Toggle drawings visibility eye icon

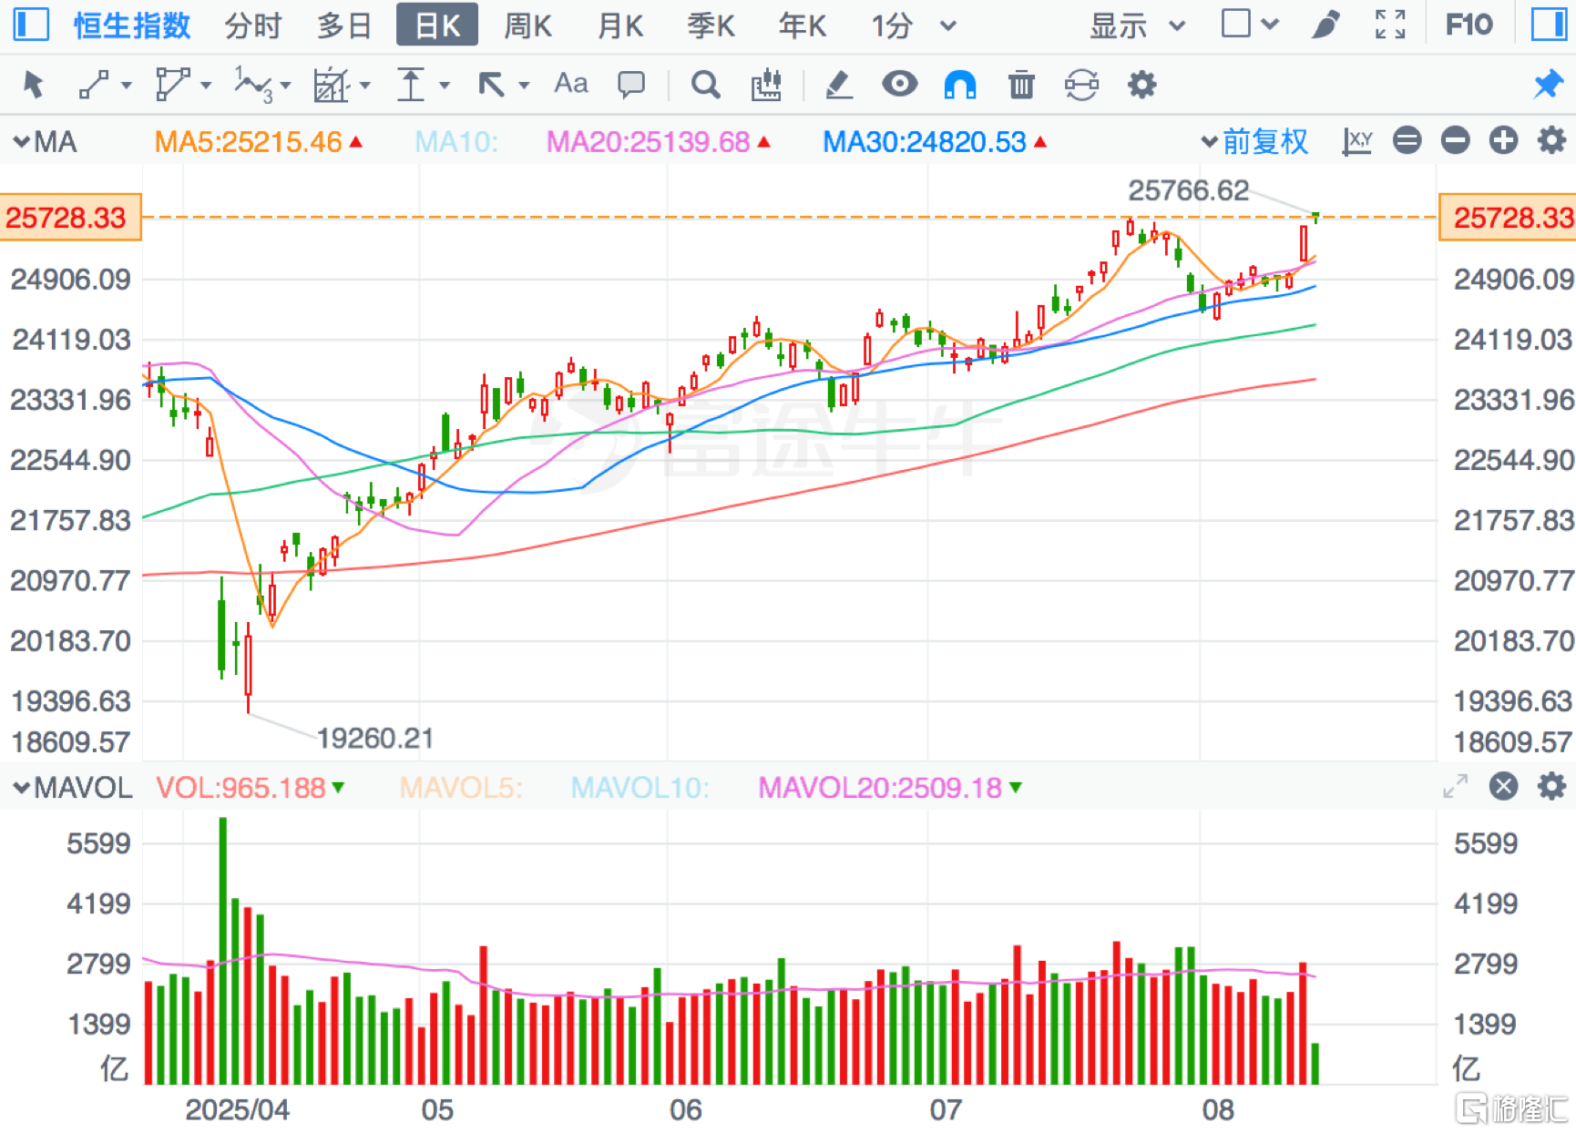click(x=899, y=85)
